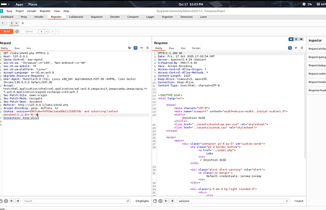
Task: Toggle pretty-print formatting in Request panel
Action: [x=136, y=48]
